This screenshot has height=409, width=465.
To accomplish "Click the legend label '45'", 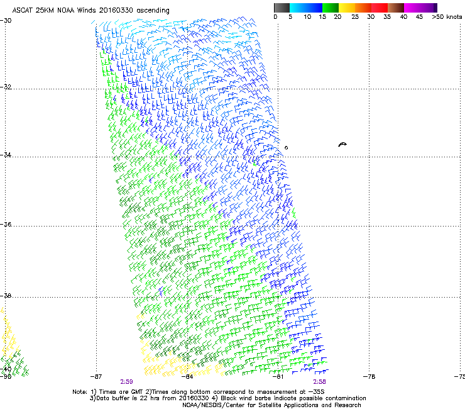I will (419, 17).
